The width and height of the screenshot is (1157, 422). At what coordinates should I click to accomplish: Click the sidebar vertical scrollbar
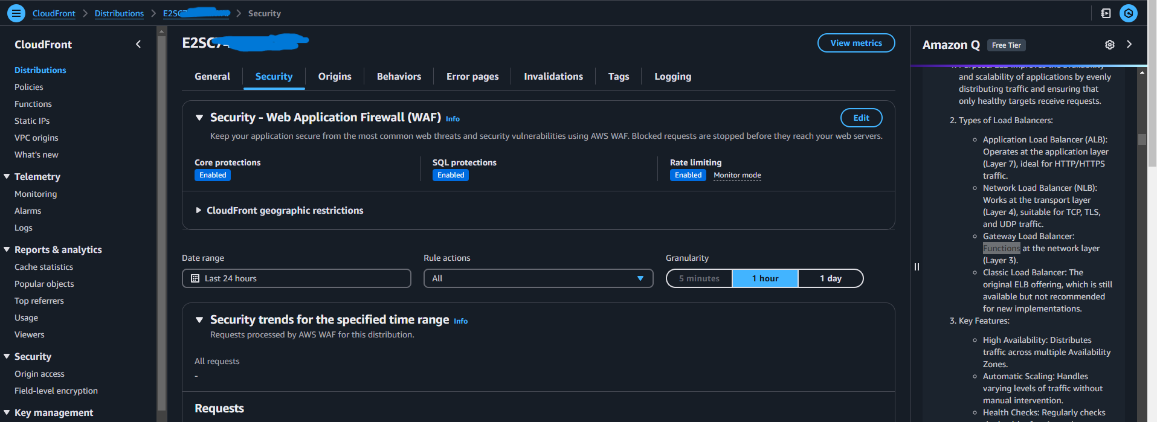161,223
